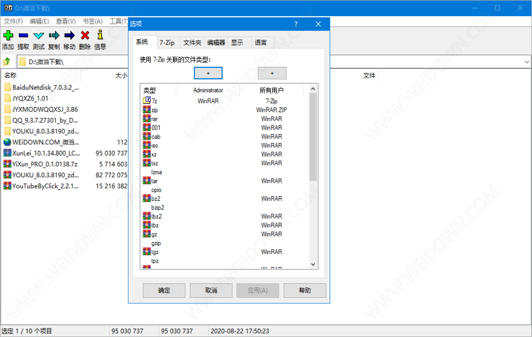Click the ? help button in dialog title

click(x=296, y=24)
